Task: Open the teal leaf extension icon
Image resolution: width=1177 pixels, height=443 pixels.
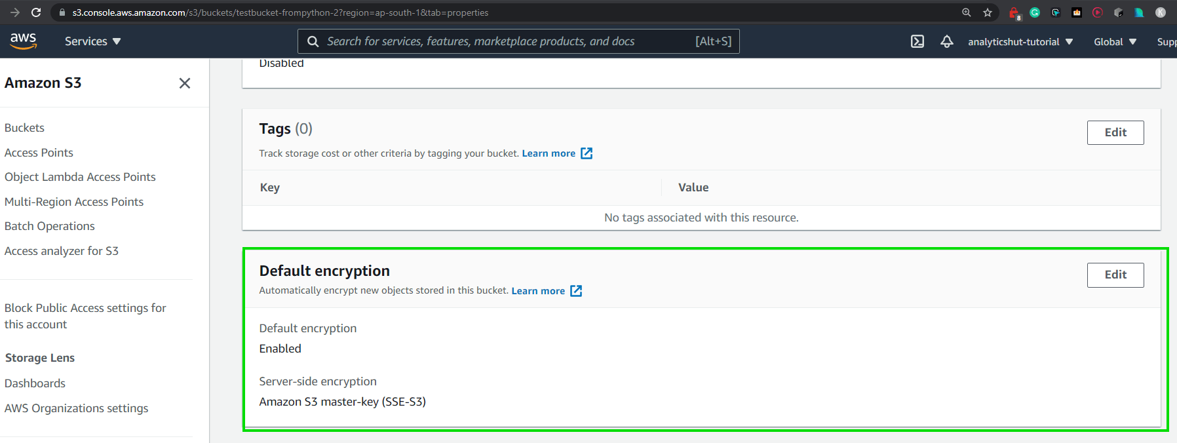Action: 1139,12
